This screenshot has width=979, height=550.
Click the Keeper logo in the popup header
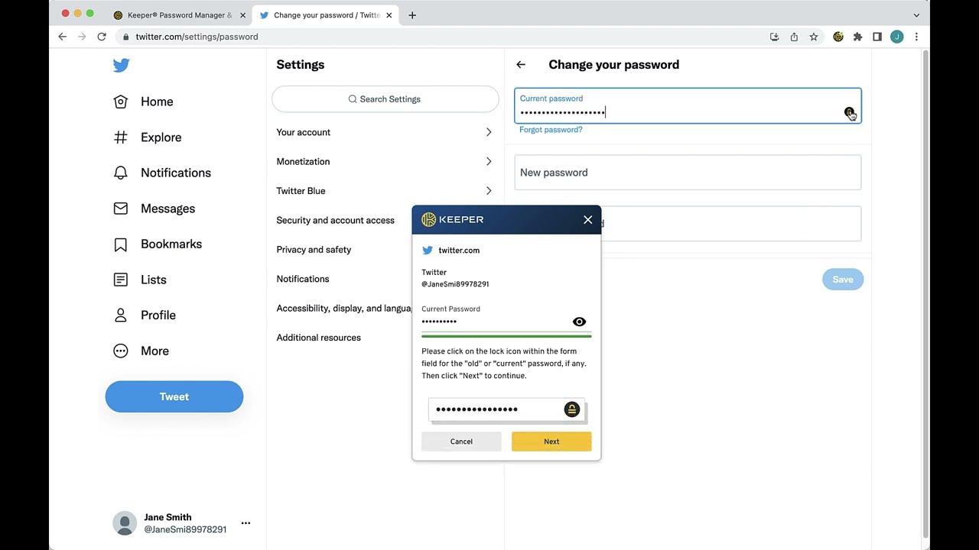453,220
